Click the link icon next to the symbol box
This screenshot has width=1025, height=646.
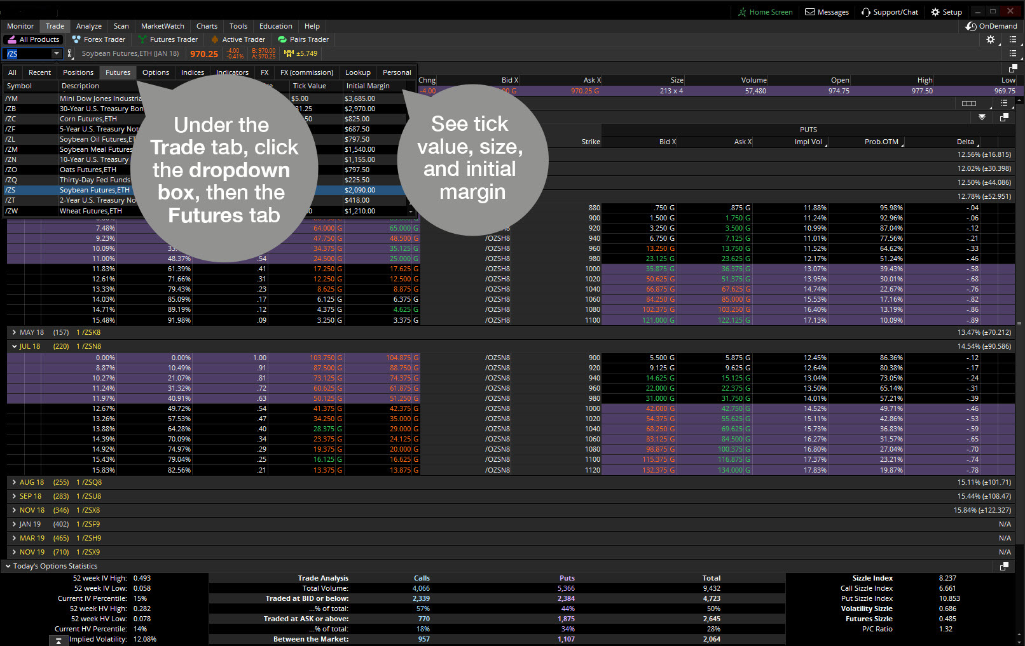click(x=69, y=54)
